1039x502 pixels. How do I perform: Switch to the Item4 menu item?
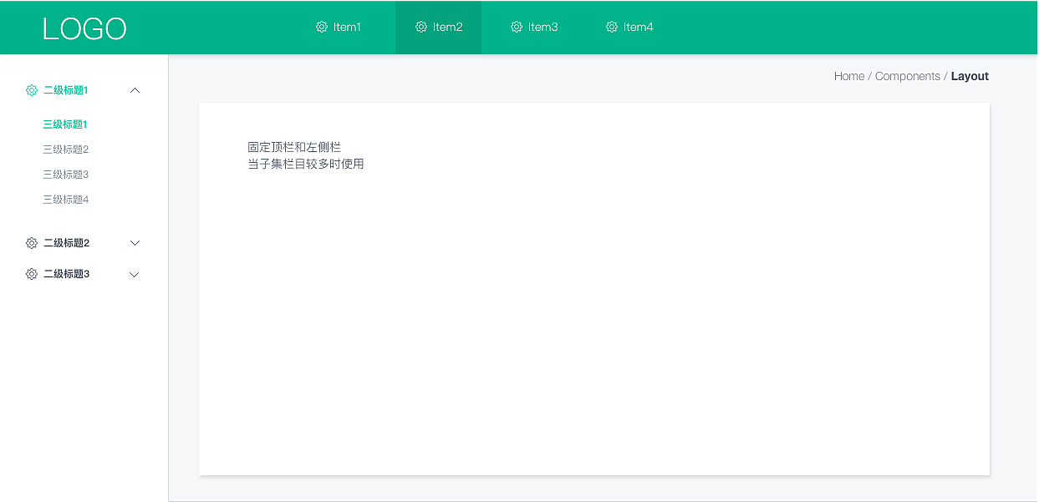[629, 27]
